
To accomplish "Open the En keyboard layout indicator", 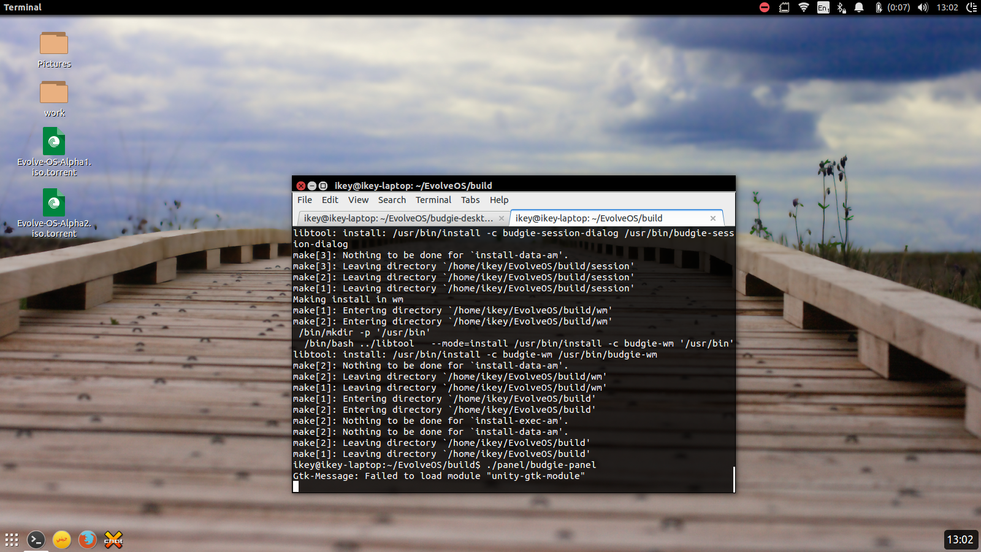I will 823,7.
